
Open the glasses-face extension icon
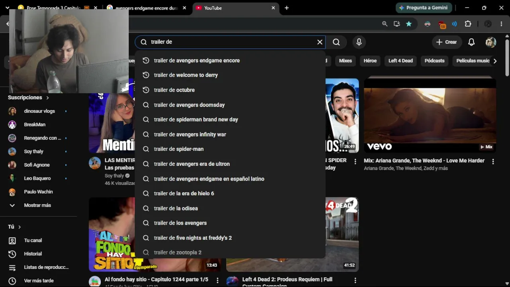point(428,24)
